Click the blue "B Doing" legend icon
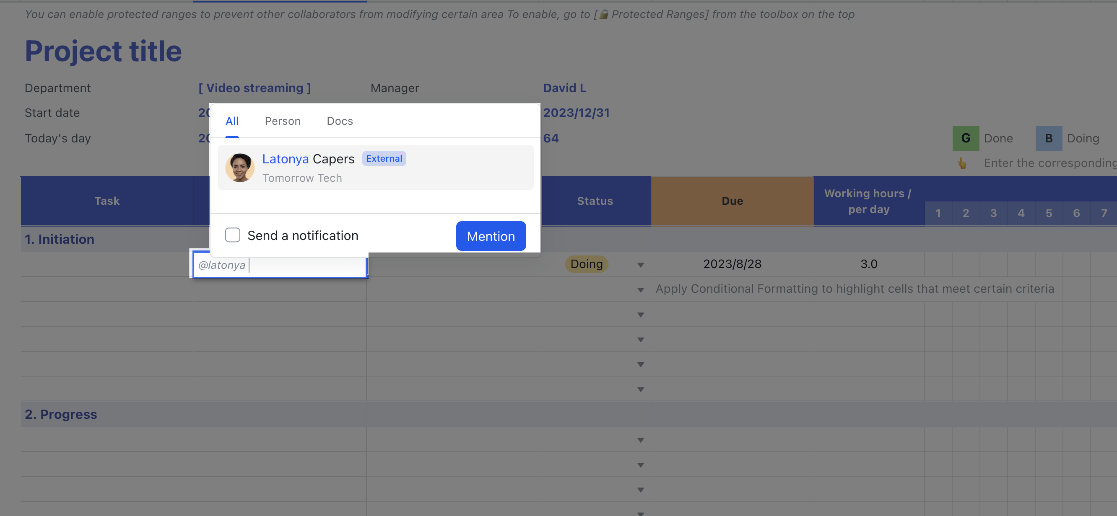This screenshot has height=516, width=1117. (1049, 138)
